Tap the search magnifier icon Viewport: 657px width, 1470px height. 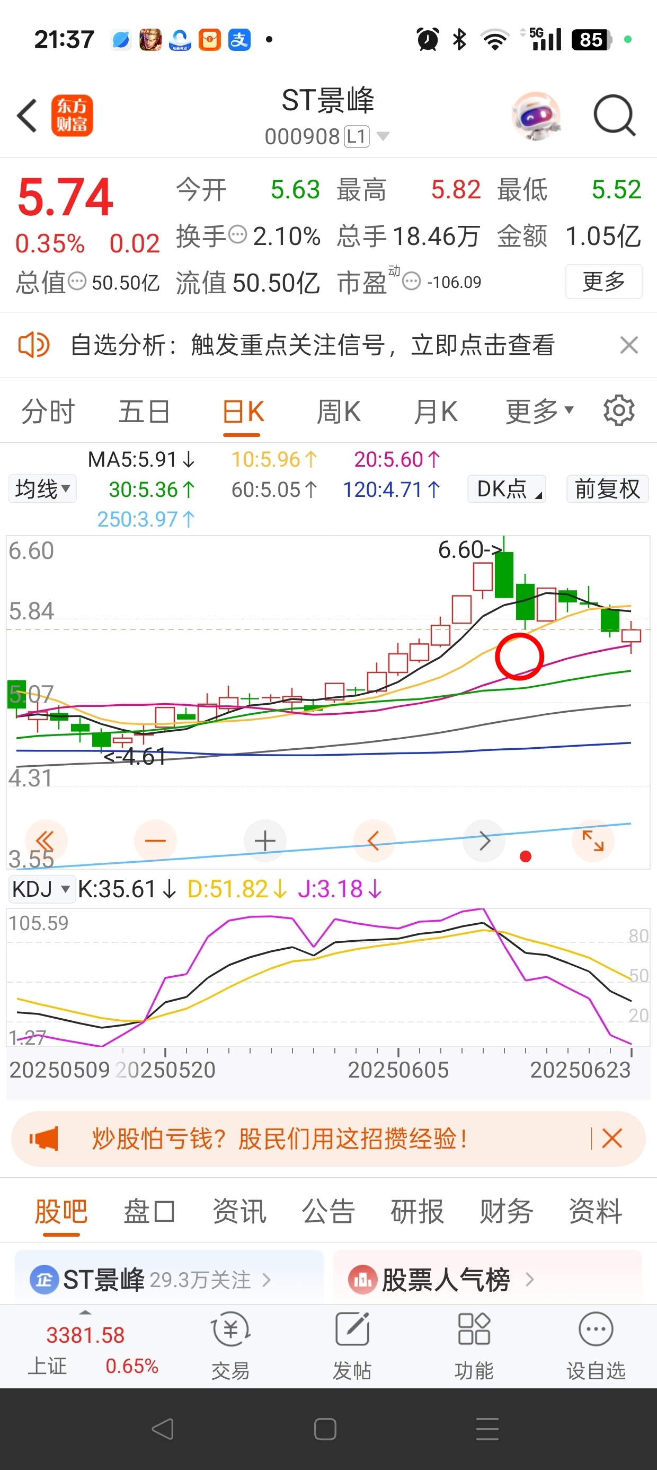(x=614, y=115)
